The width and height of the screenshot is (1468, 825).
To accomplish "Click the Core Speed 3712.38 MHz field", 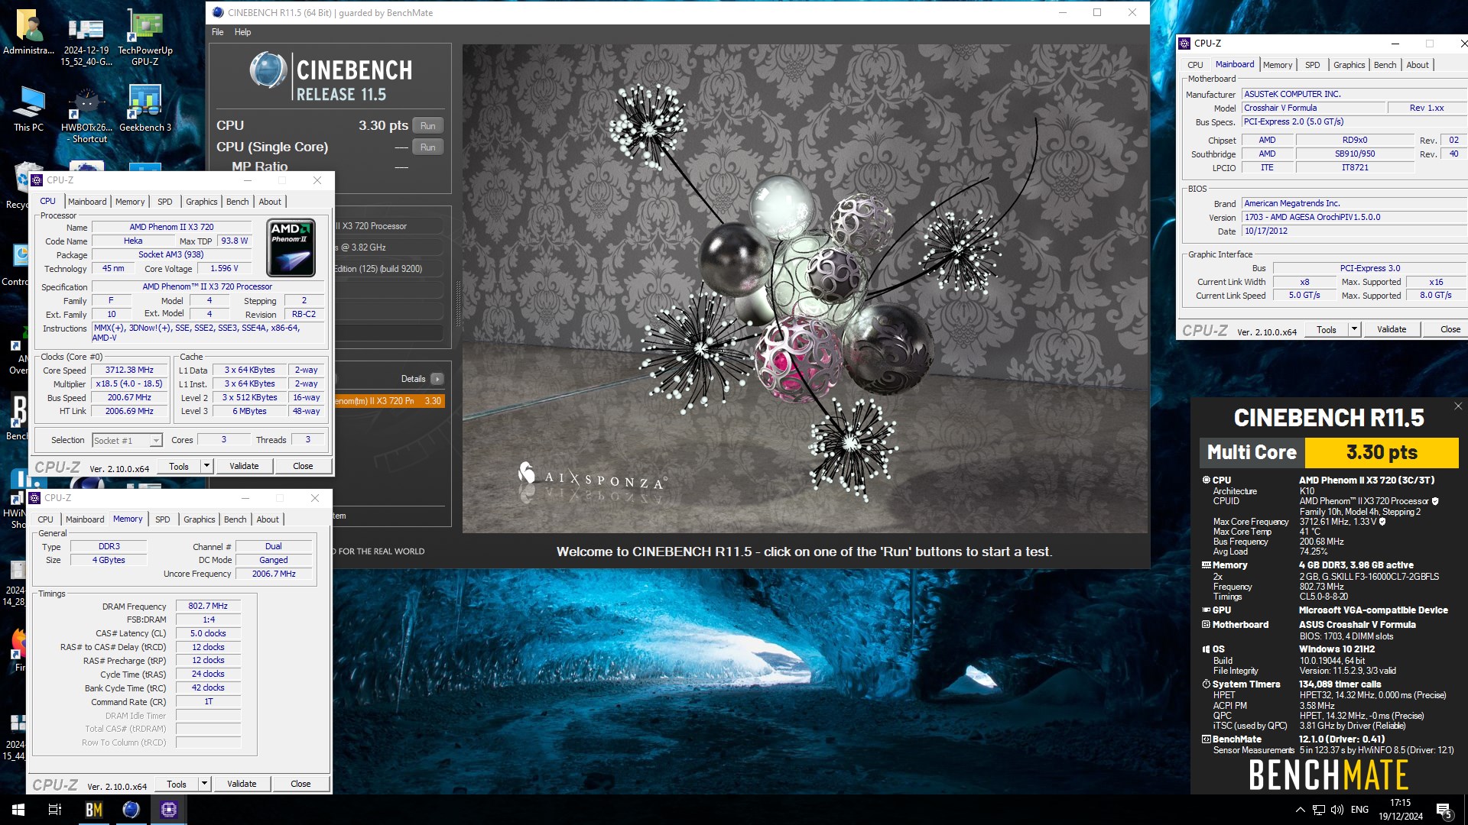I will (x=129, y=370).
